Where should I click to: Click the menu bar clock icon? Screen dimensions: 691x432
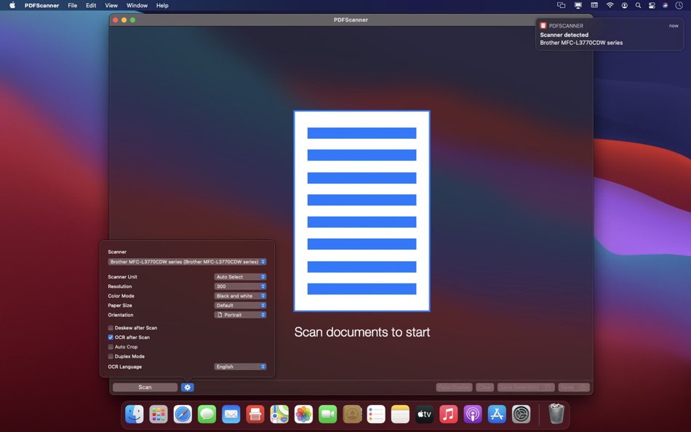[679, 5]
